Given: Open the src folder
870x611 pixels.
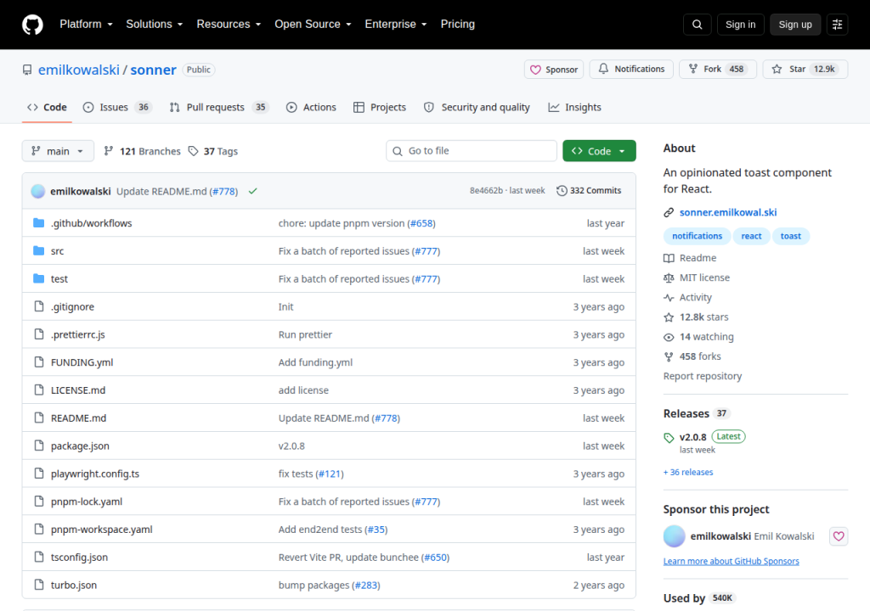Looking at the screenshot, I should point(57,251).
